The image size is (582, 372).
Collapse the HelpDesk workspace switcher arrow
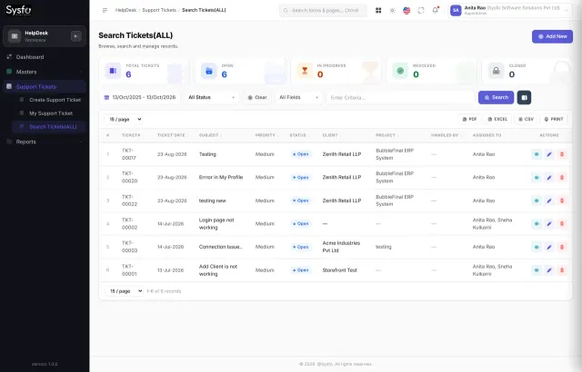pyautogui.click(x=75, y=36)
